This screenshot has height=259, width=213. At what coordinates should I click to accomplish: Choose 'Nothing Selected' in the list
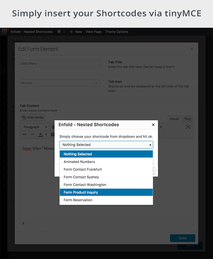pyautogui.click(x=106, y=154)
